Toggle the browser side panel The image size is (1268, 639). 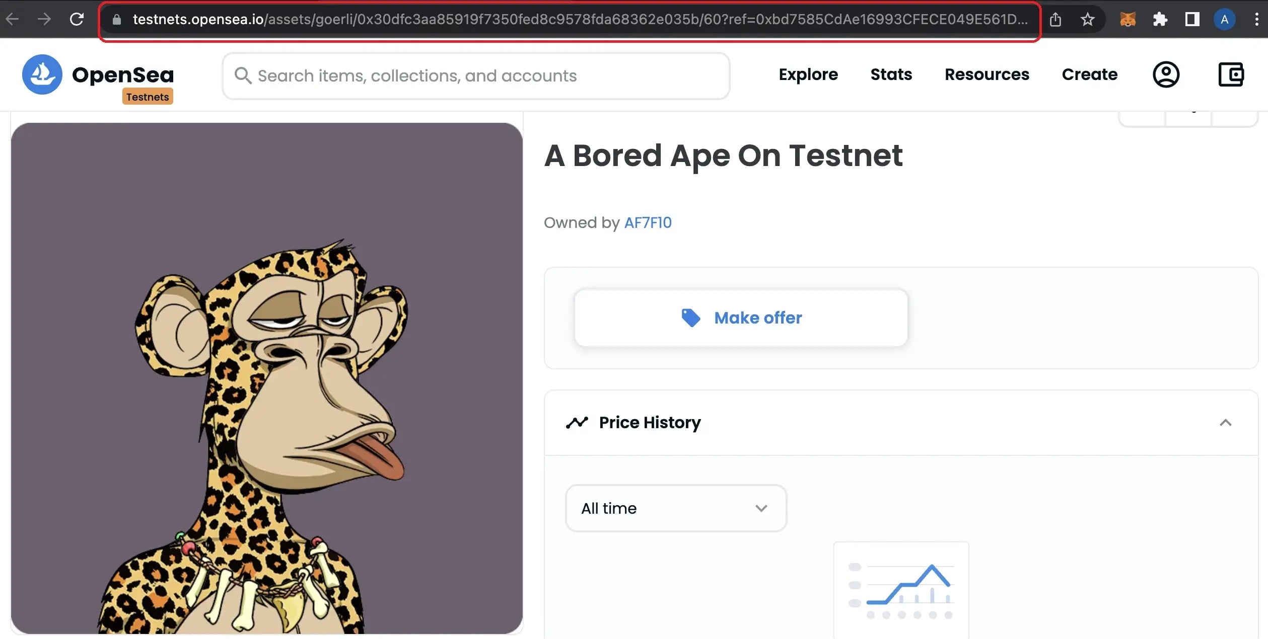coord(1192,20)
